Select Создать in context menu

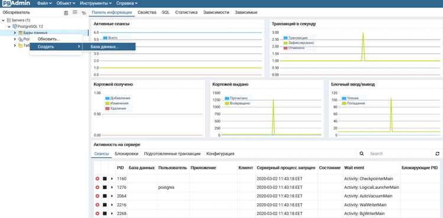coord(56,47)
